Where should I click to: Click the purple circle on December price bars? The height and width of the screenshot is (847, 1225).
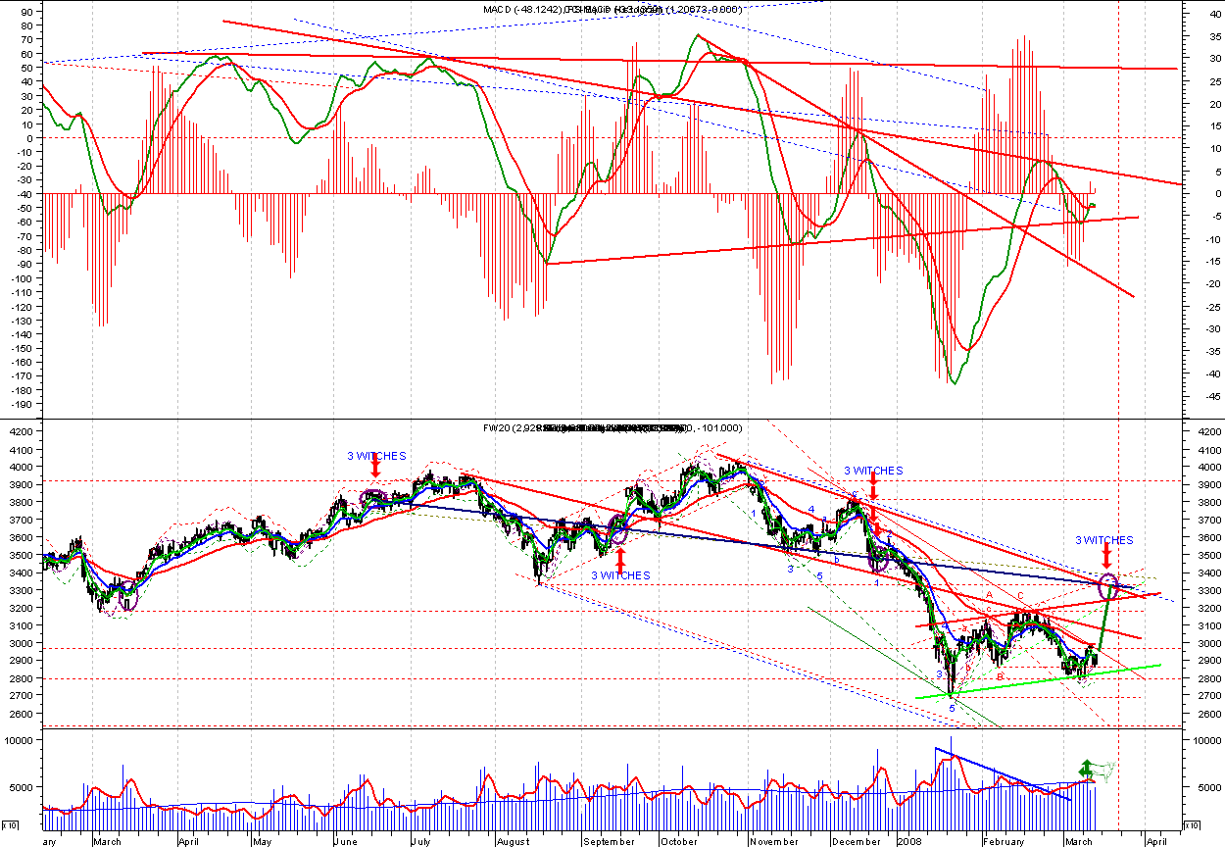[878, 560]
